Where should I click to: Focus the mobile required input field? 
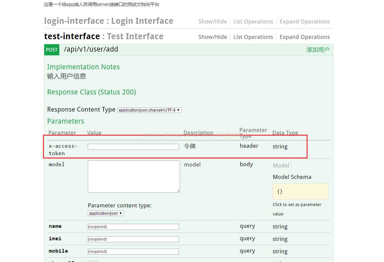tap(133, 252)
